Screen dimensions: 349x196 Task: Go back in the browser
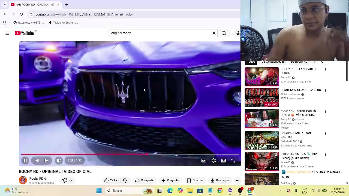click(5, 14)
